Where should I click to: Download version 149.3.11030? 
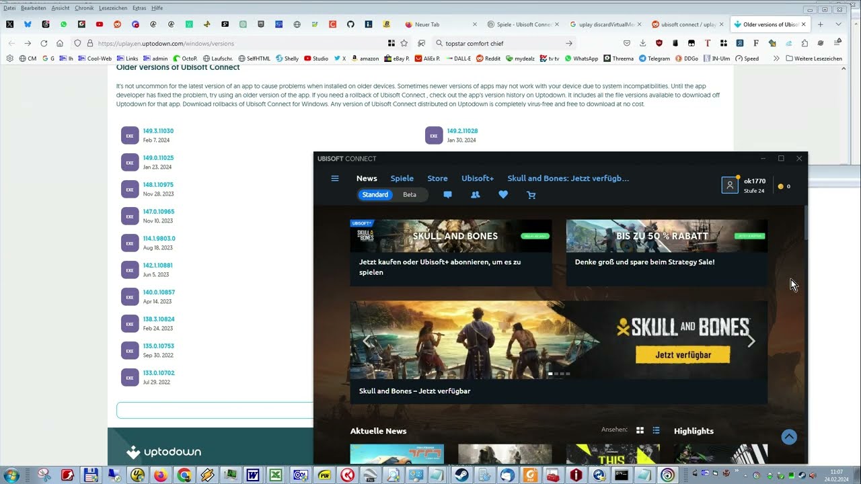(x=158, y=131)
